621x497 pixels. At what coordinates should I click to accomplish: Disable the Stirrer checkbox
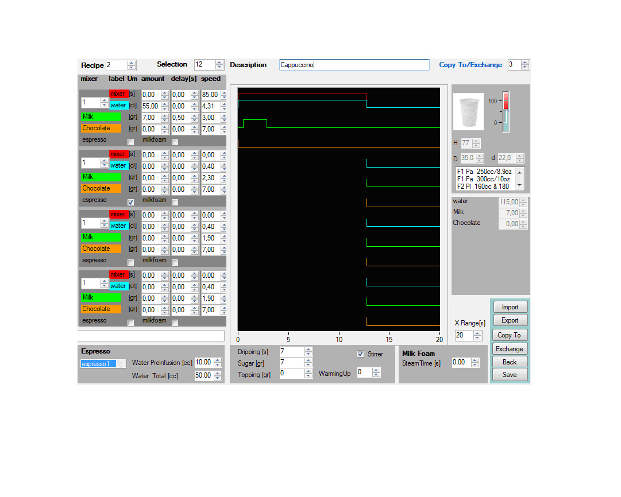coord(360,354)
